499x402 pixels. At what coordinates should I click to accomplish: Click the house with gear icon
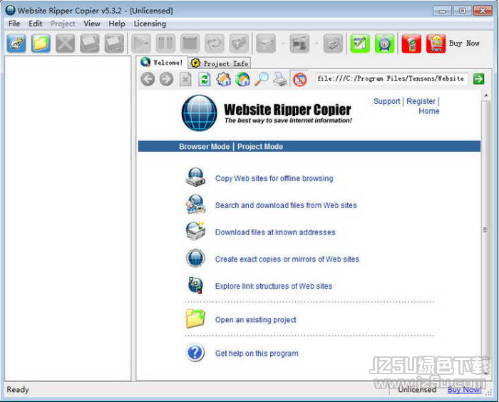[x=223, y=79]
